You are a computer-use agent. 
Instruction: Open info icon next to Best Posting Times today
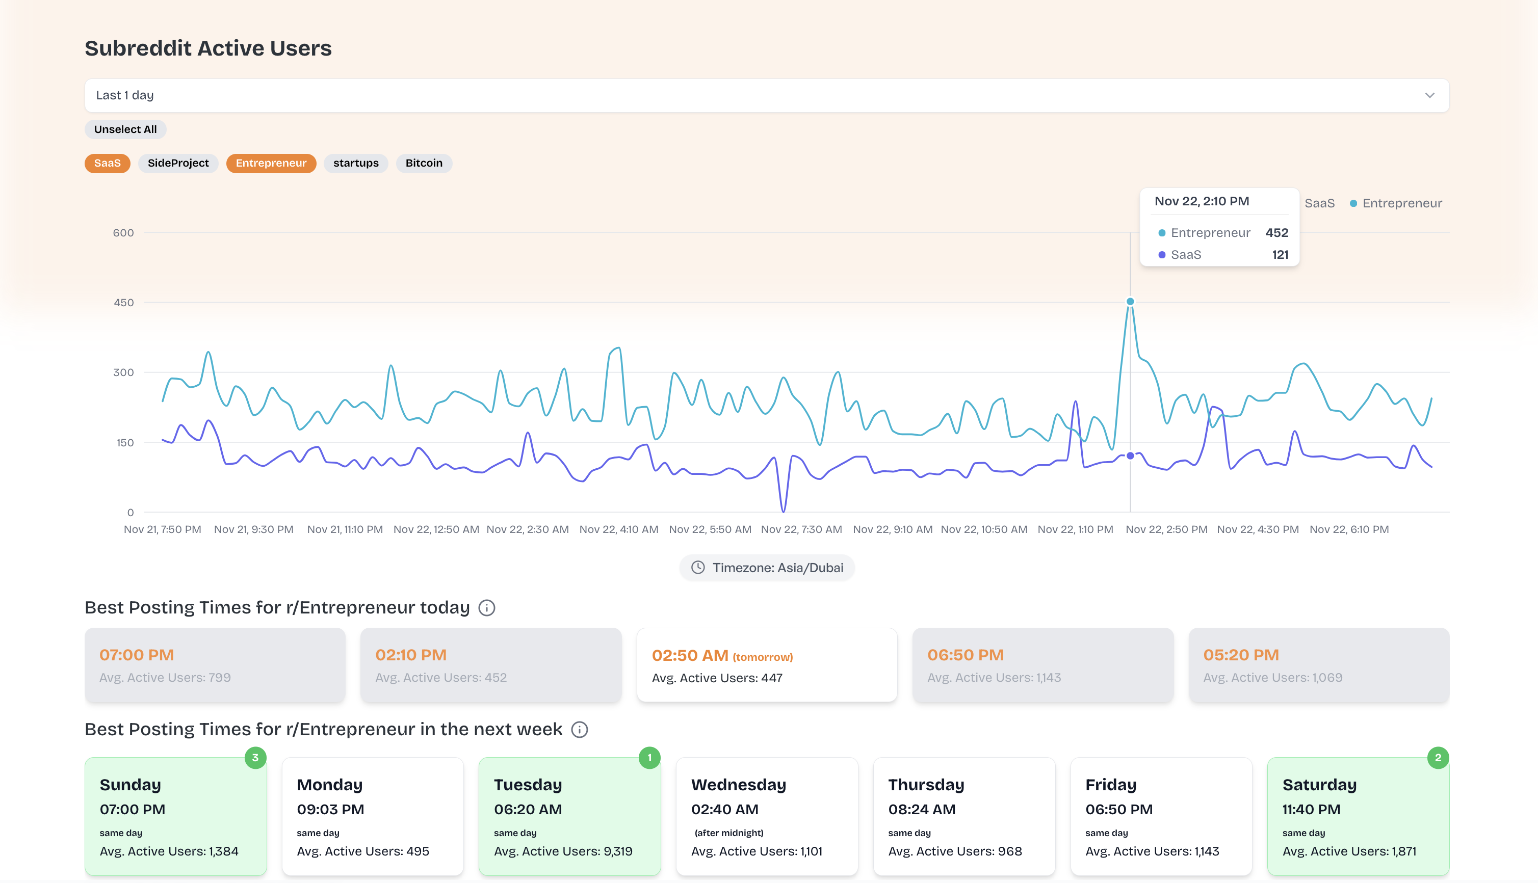[486, 608]
